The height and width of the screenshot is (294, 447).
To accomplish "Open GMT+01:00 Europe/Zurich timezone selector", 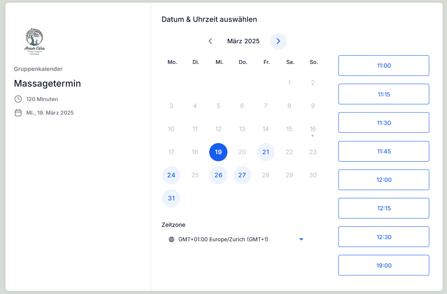I will coord(223,239).
